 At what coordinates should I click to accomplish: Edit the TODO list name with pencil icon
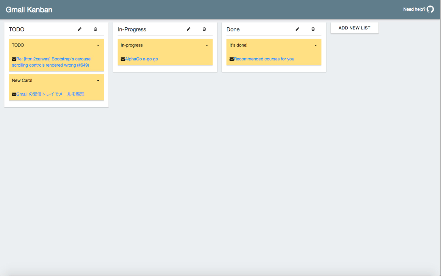click(x=80, y=29)
